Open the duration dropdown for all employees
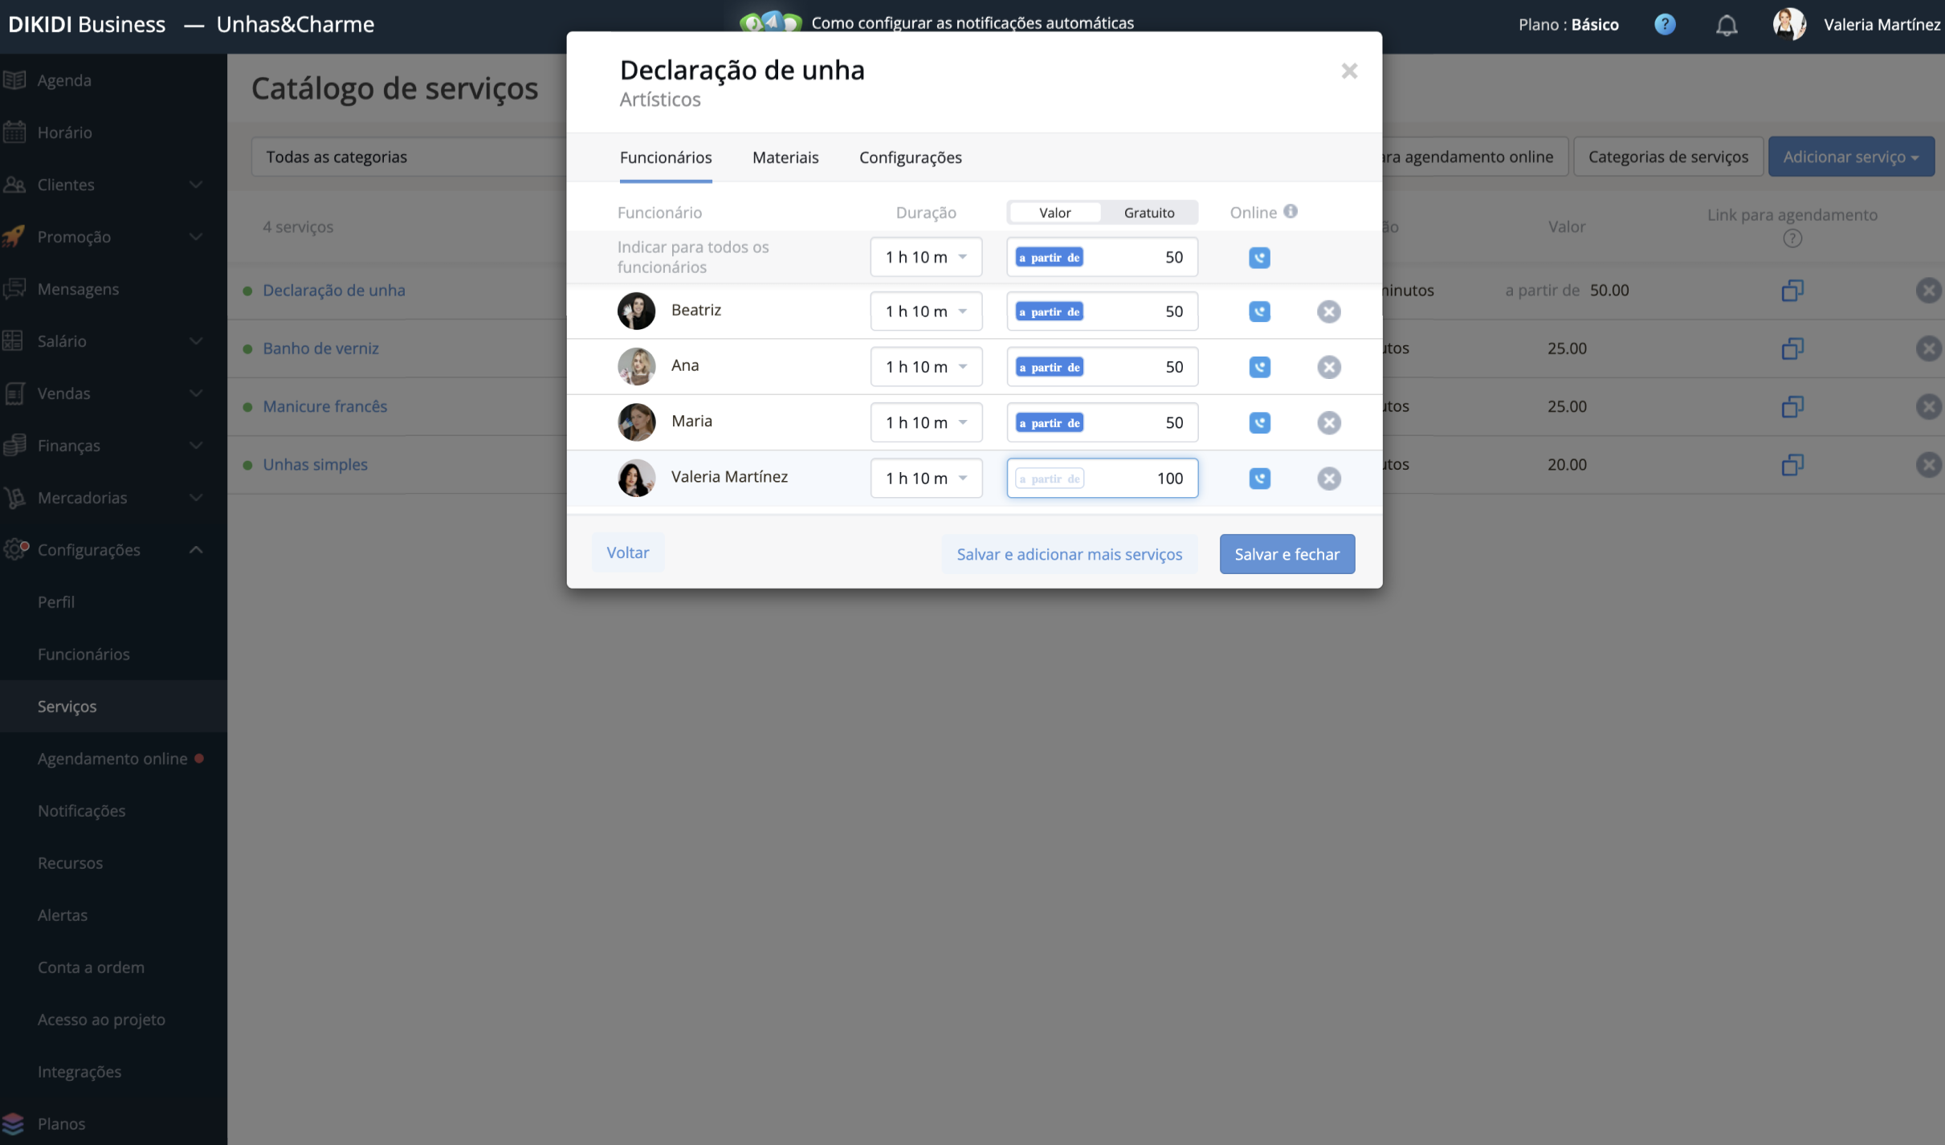 pyautogui.click(x=926, y=257)
